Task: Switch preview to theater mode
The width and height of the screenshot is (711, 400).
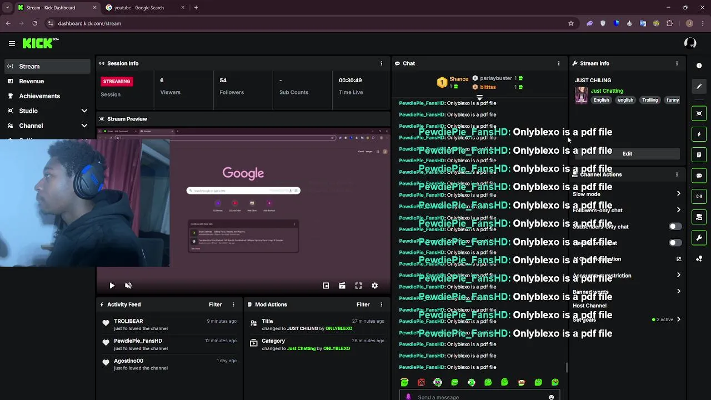Action: [x=342, y=286]
